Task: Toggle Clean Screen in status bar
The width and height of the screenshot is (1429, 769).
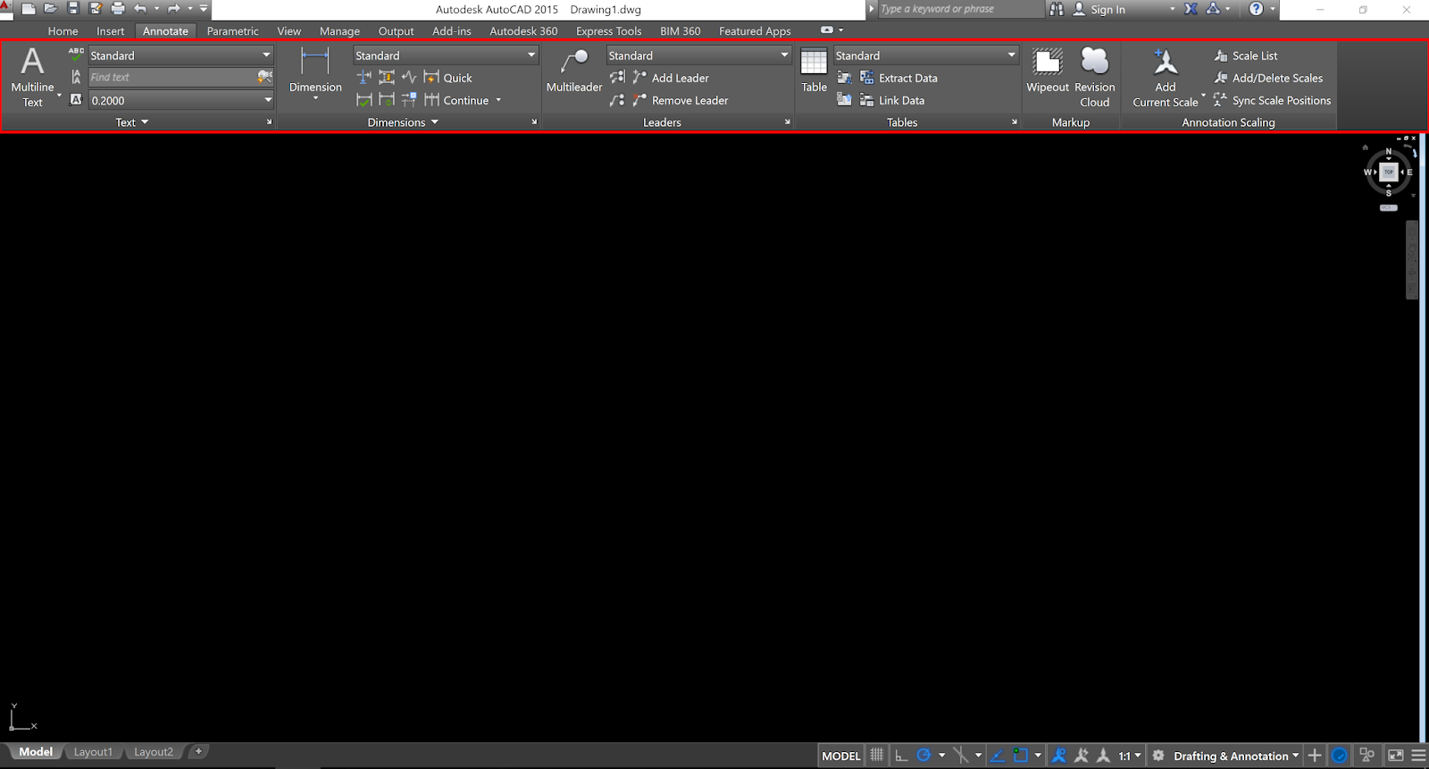Action: (x=1396, y=756)
